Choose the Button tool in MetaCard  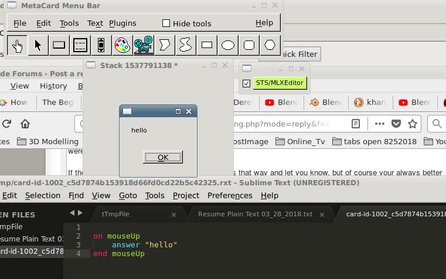[59, 45]
